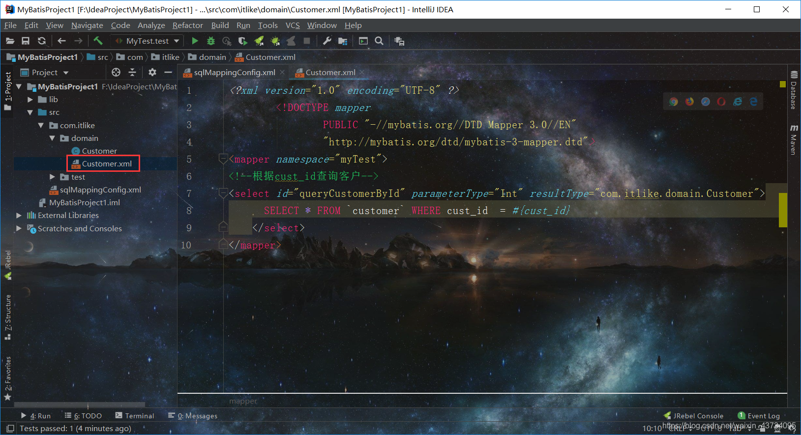Viewport: 801px width, 435px height.
Task: Open the VCS menu
Action: pos(293,25)
